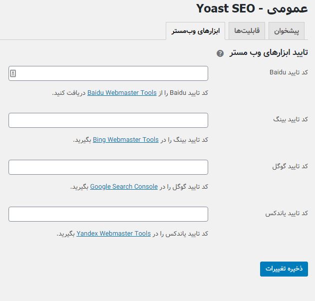Click the label کد تایید بینگ
The height and width of the screenshot is (301, 315).
click(x=291, y=119)
